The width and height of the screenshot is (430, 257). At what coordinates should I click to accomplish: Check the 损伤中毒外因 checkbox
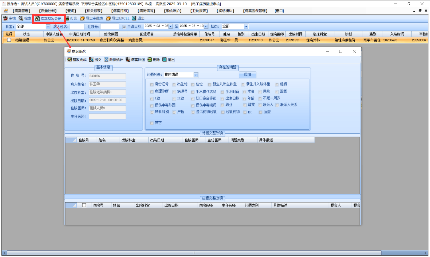point(152,106)
